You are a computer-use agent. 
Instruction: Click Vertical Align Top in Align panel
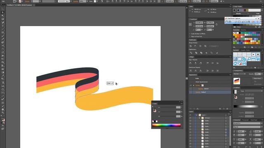tap(207, 63)
